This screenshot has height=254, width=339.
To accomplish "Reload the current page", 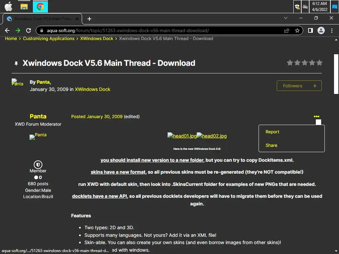I will coord(28,30).
